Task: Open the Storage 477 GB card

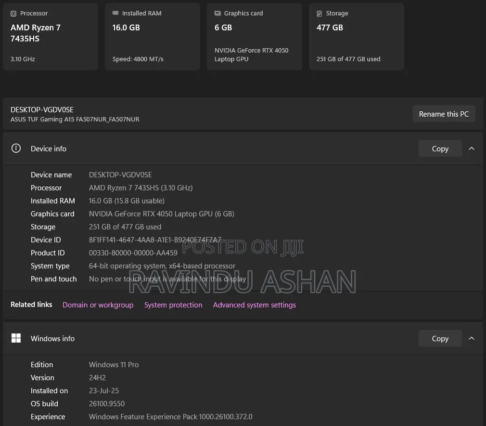Action: (357, 37)
